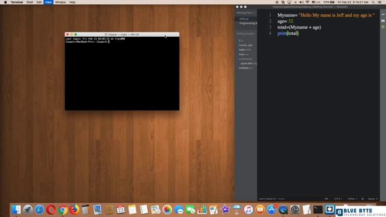This screenshot has height=217, width=386.
Task: Toggle Spaces indentation in Brackets status bar
Action: (x=373, y=199)
